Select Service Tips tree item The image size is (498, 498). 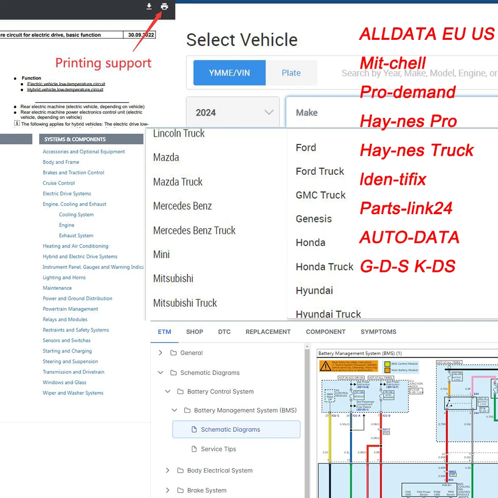click(x=218, y=449)
